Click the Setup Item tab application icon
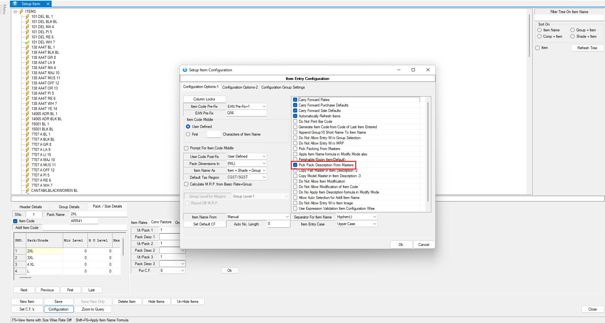The height and width of the screenshot is (323, 605). (x=15, y=4)
